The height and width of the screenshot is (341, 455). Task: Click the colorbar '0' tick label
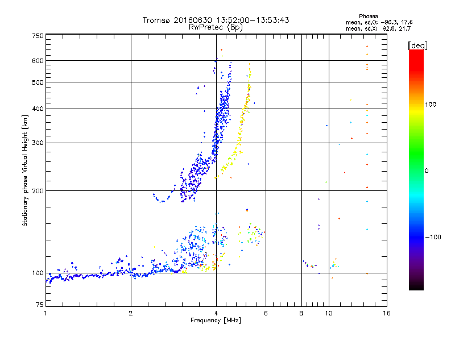(427, 171)
